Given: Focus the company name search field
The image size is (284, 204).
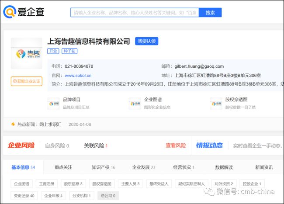Looking at the screenshot, I should click(135, 13).
